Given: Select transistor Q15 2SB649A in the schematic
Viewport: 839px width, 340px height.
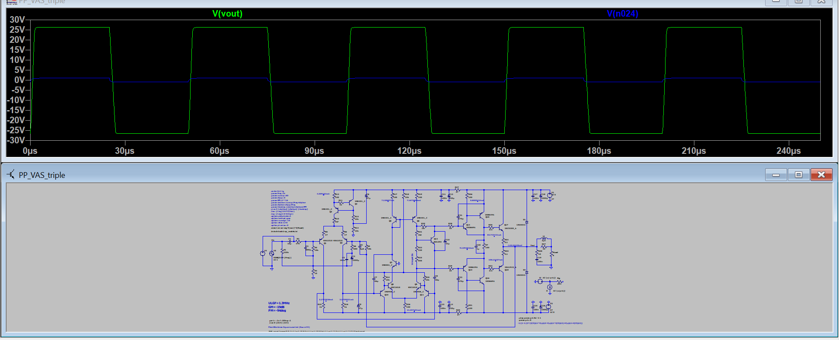Looking at the screenshot, I should coord(482,215).
